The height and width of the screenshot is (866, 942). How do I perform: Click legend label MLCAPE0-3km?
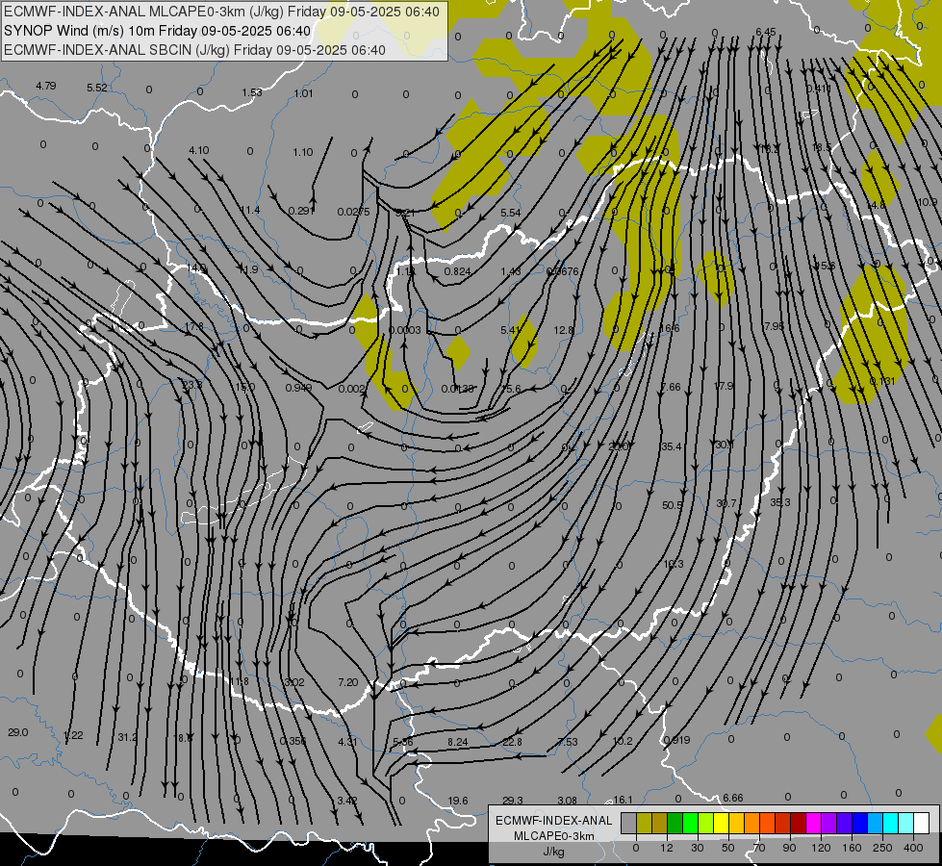[553, 836]
